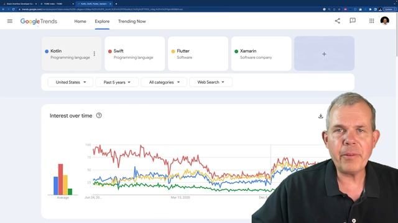This screenshot has height=223, width=398.
Task: Open the Web Search type dropdown
Action: click(211, 82)
